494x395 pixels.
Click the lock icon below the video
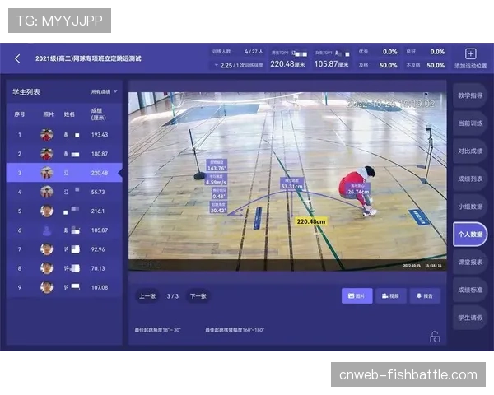[434, 337]
